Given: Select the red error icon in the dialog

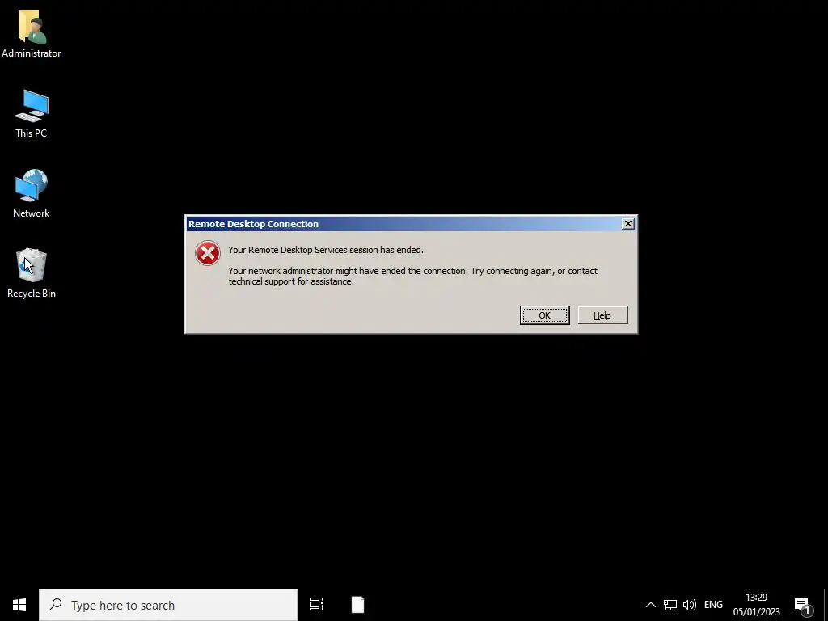Looking at the screenshot, I should tap(208, 253).
